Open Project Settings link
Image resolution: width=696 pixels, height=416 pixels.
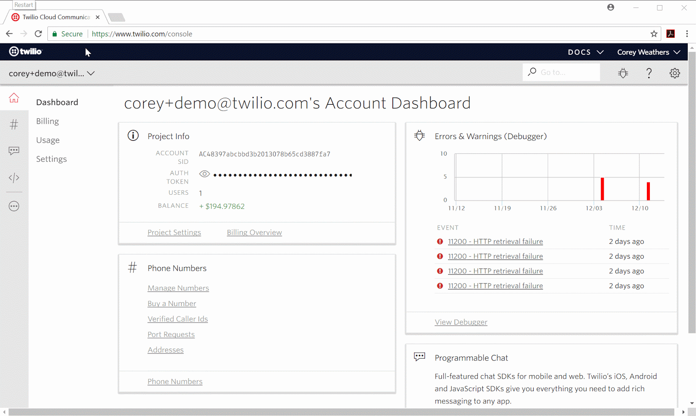point(174,233)
